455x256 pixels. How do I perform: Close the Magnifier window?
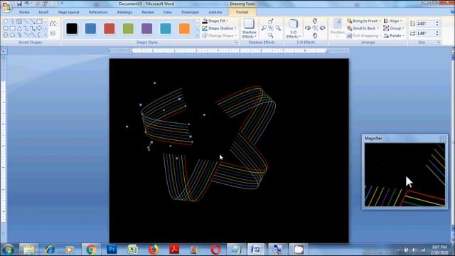point(442,139)
